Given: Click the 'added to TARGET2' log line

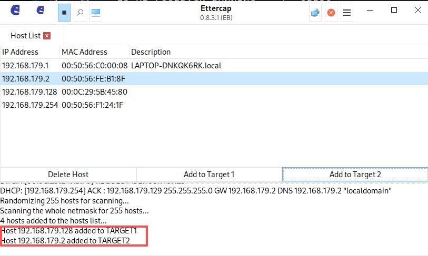Looking at the screenshot, I should point(66,241).
